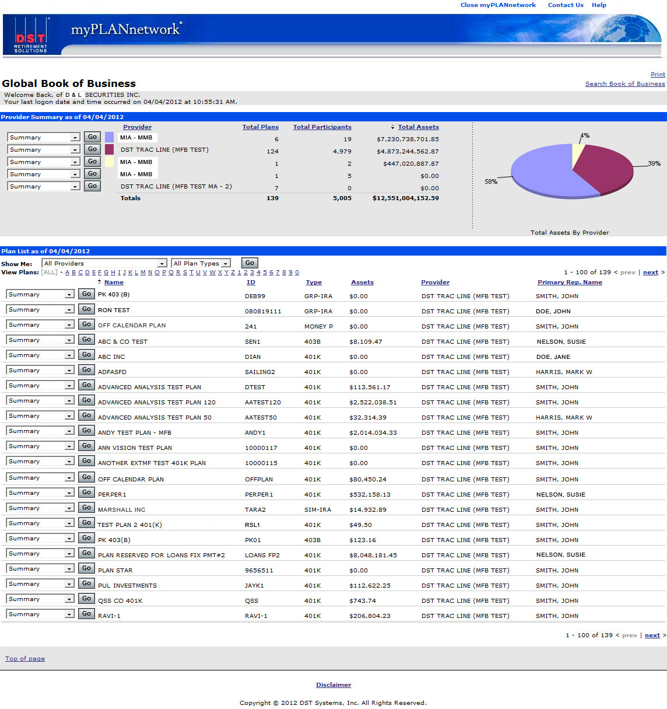Click the $12,551,004,152.59 totals value
667x709 pixels.
click(406, 198)
